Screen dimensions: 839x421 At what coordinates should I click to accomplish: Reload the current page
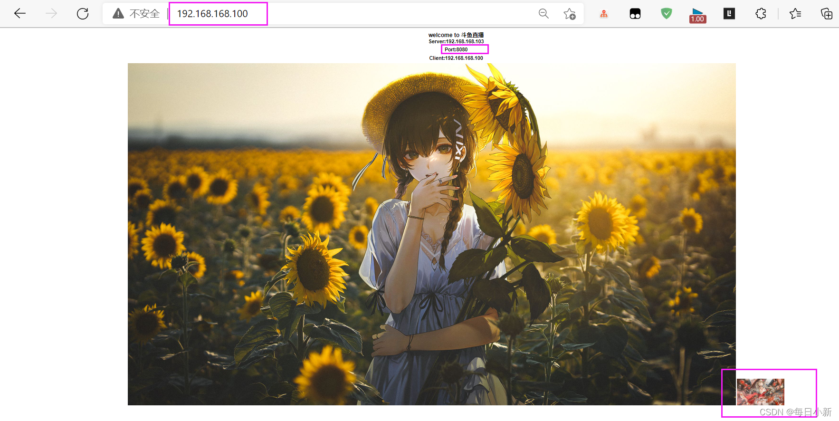coord(83,13)
